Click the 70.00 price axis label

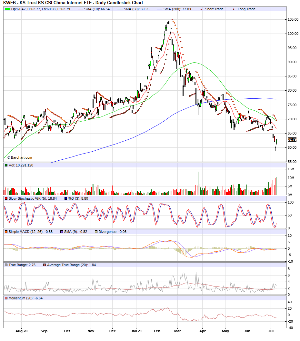click(x=292, y=119)
